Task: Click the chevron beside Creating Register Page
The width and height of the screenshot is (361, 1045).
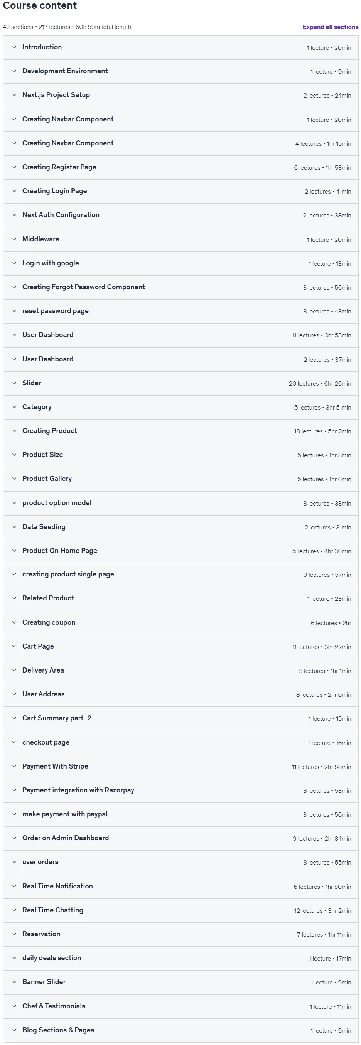Action: pyautogui.click(x=14, y=167)
